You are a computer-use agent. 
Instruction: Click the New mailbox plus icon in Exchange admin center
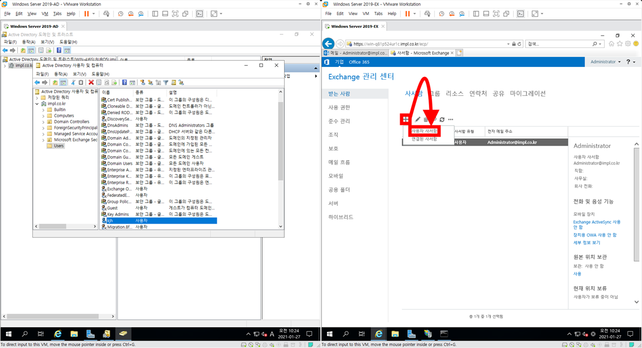405,119
